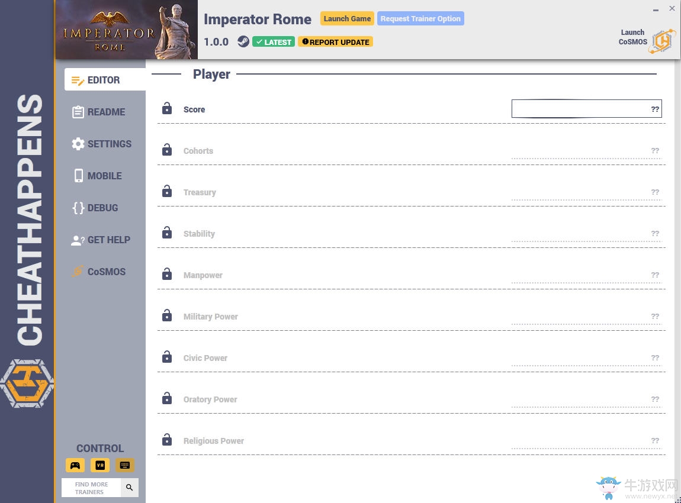
Task: Click the Civic Power value field
Action: [587, 357]
